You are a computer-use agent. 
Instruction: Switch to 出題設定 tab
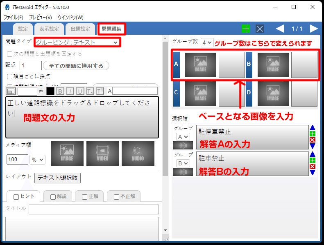coord(80,29)
